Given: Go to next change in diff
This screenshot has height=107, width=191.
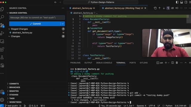Looking at the screenshot, I should click(x=164, y=8).
